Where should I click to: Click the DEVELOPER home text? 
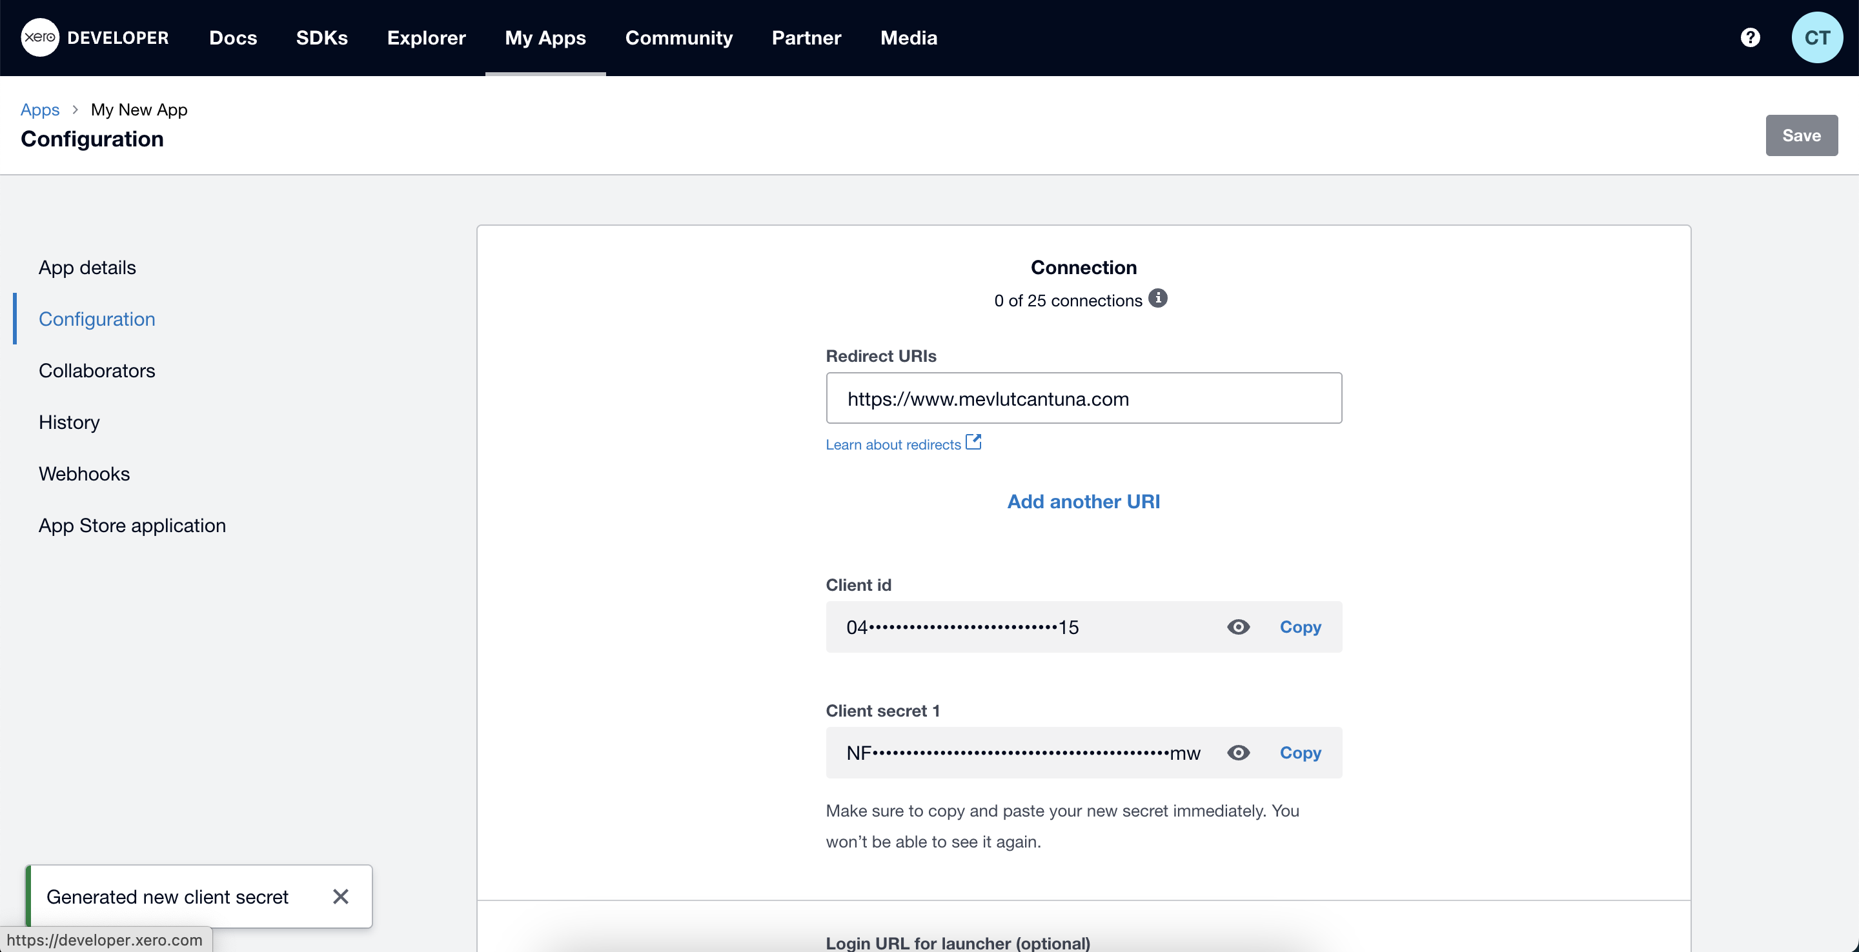[117, 37]
